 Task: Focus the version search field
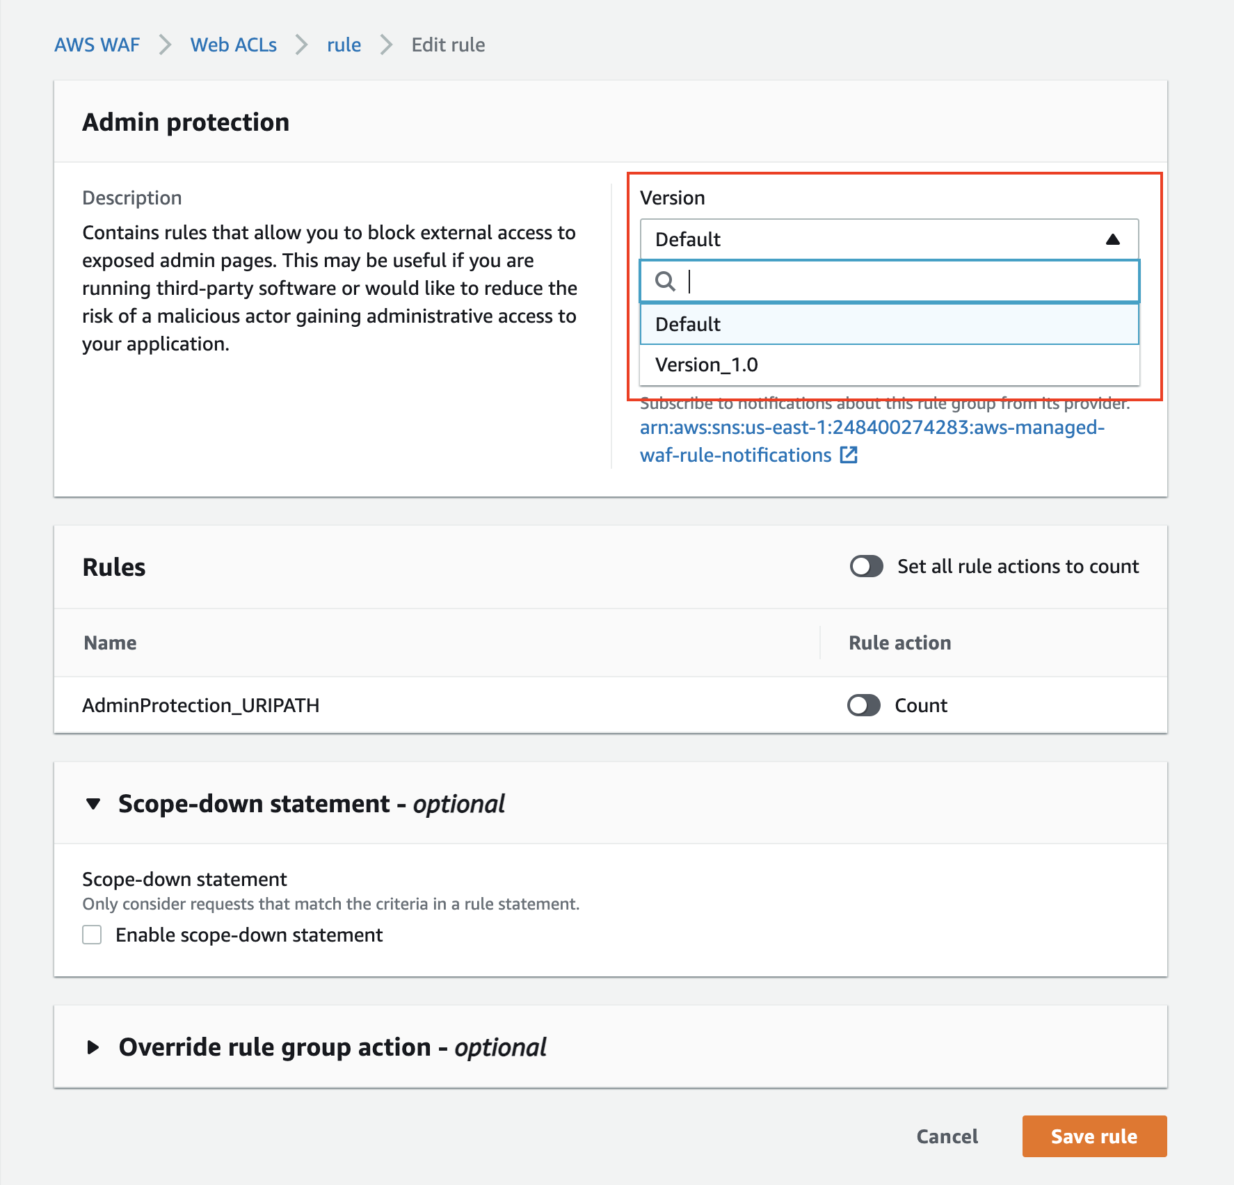point(889,281)
